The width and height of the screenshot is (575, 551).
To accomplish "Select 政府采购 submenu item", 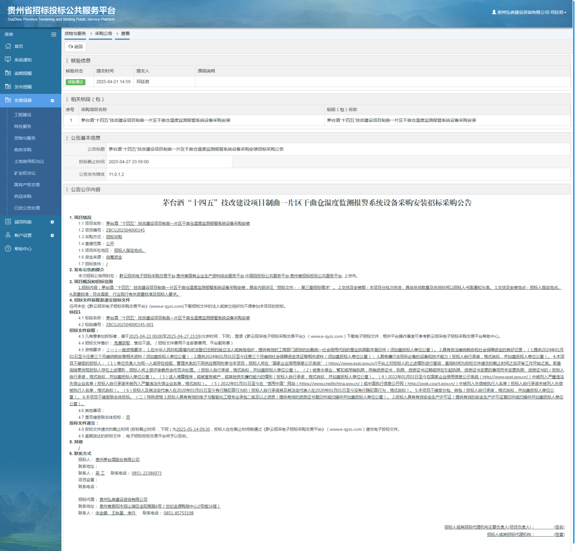I will click(23, 150).
